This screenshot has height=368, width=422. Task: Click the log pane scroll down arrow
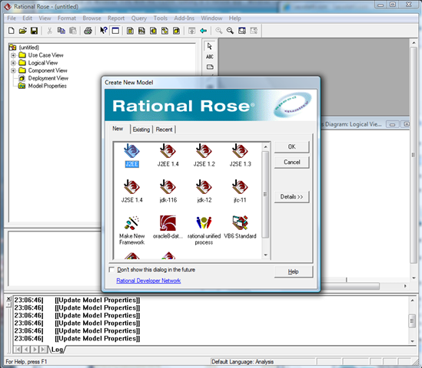pyautogui.click(x=412, y=341)
